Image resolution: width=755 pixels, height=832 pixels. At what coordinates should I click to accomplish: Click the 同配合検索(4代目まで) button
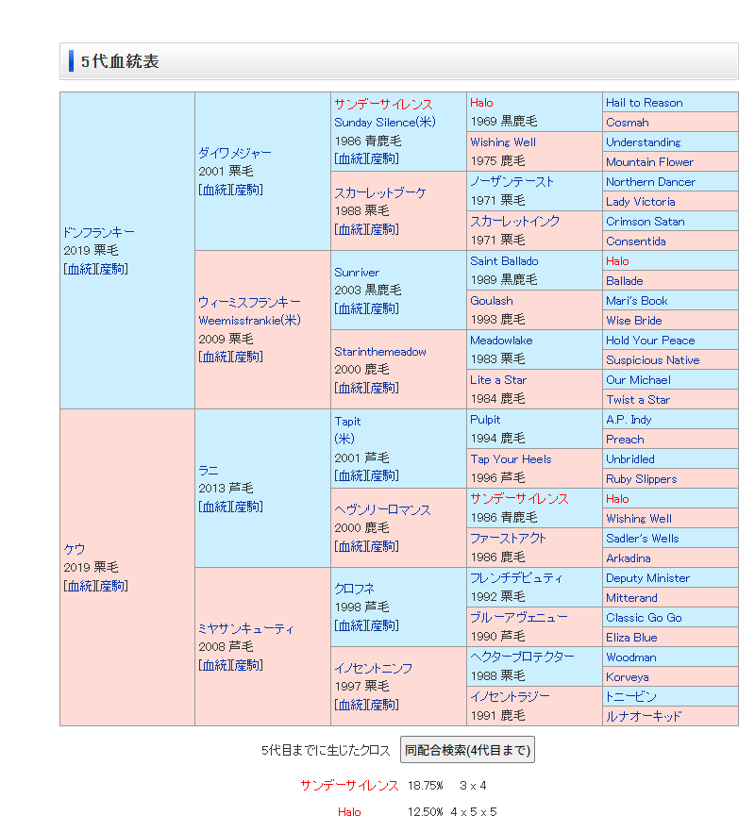click(467, 750)
